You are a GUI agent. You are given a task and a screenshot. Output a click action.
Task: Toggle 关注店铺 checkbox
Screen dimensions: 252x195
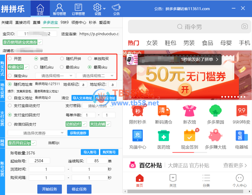click(x=100, y=124)
